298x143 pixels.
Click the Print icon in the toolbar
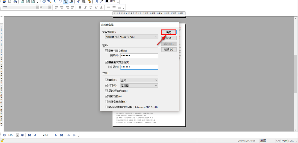pyautogui.click(x=15, y=1)
